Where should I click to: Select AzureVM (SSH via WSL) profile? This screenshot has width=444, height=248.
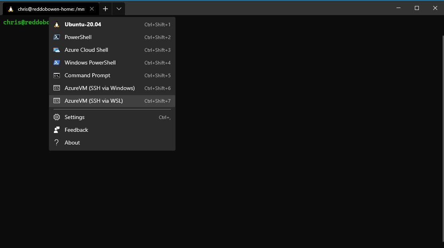coord(93,101)
